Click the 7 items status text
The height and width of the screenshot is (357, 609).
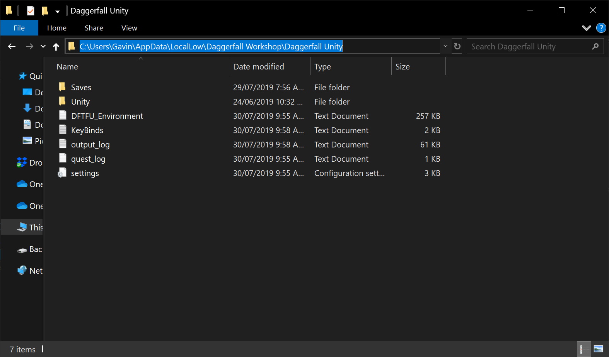[x=22, y=350]
